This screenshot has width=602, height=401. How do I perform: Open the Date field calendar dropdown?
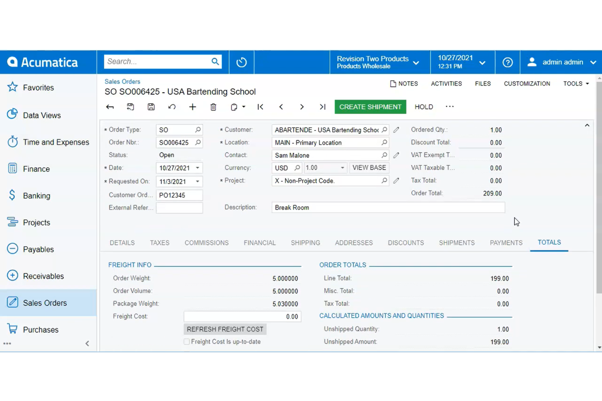[197, 168]
